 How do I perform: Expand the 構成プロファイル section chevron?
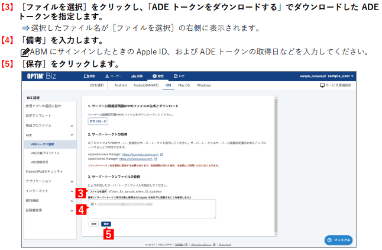tap(72, 126)
